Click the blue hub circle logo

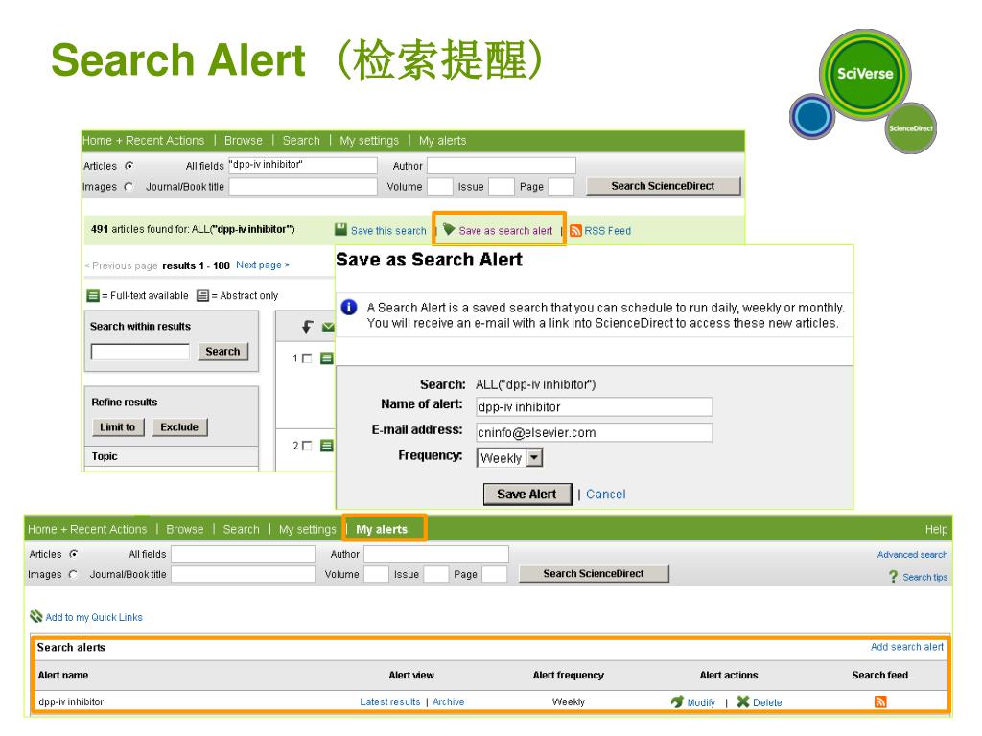click(811, 116)
